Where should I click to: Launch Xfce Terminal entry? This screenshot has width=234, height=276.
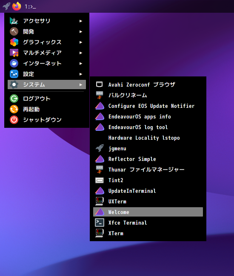coord(148,222)
